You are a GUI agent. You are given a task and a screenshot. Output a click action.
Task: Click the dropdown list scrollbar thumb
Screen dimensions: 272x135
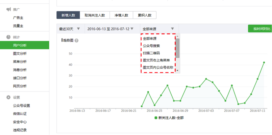coord(177,48)
